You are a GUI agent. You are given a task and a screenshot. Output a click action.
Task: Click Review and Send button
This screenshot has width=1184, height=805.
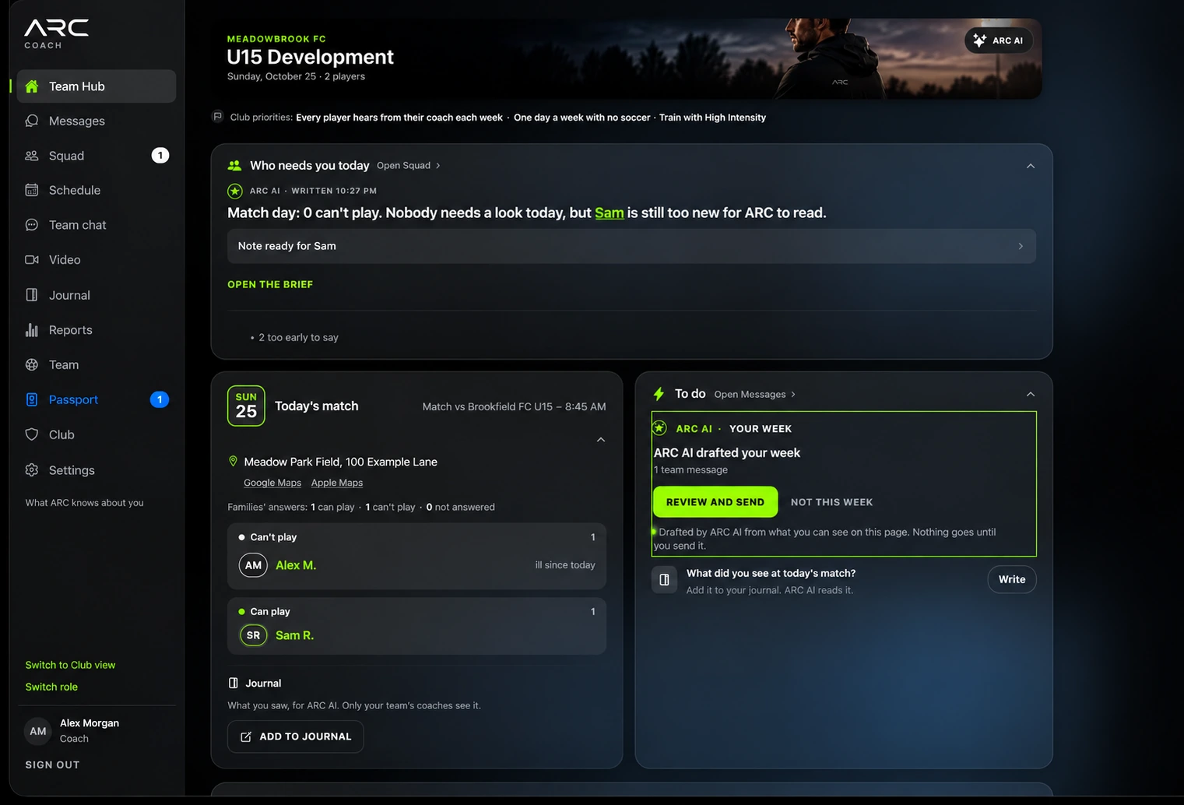[x=715, y=502]
